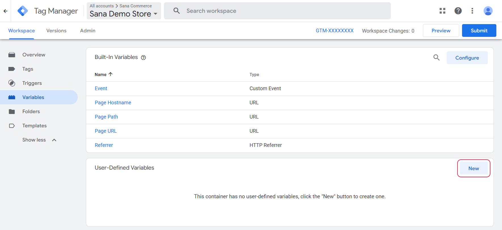Click the Tag Manager logo
The width and height of the screenshot is (502, 230).
[23, 11]
